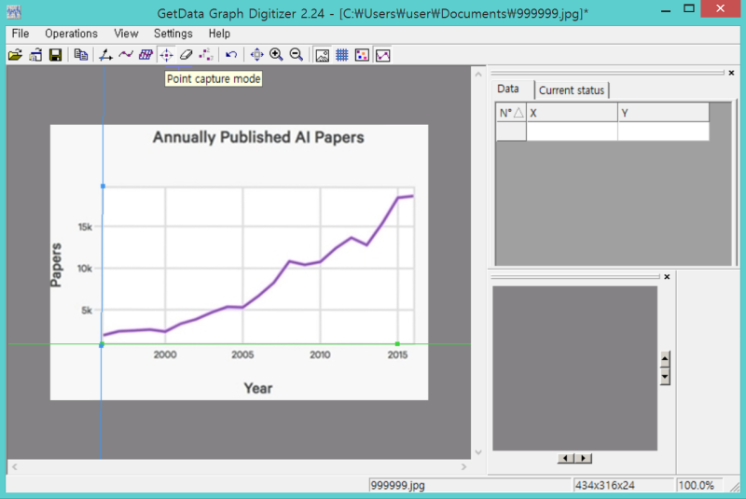Choose the digitize area tool
746x499 pixels.
pyautogui.click(x=145, y=55)
